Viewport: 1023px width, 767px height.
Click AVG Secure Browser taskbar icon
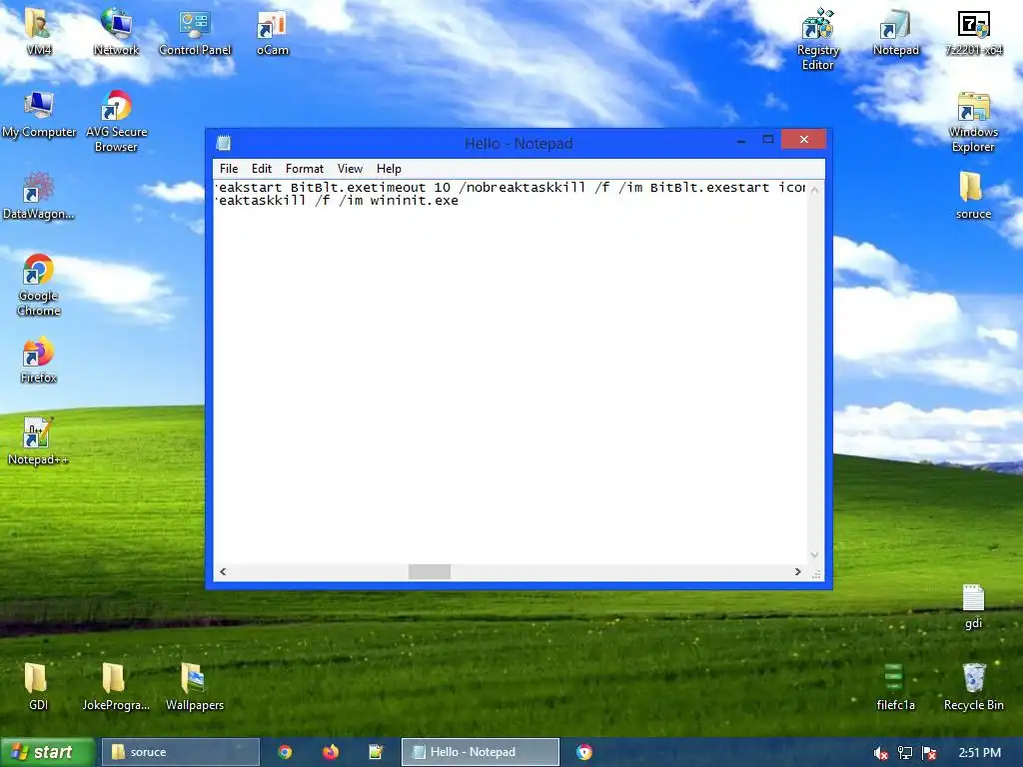click(x=584, y=752)
